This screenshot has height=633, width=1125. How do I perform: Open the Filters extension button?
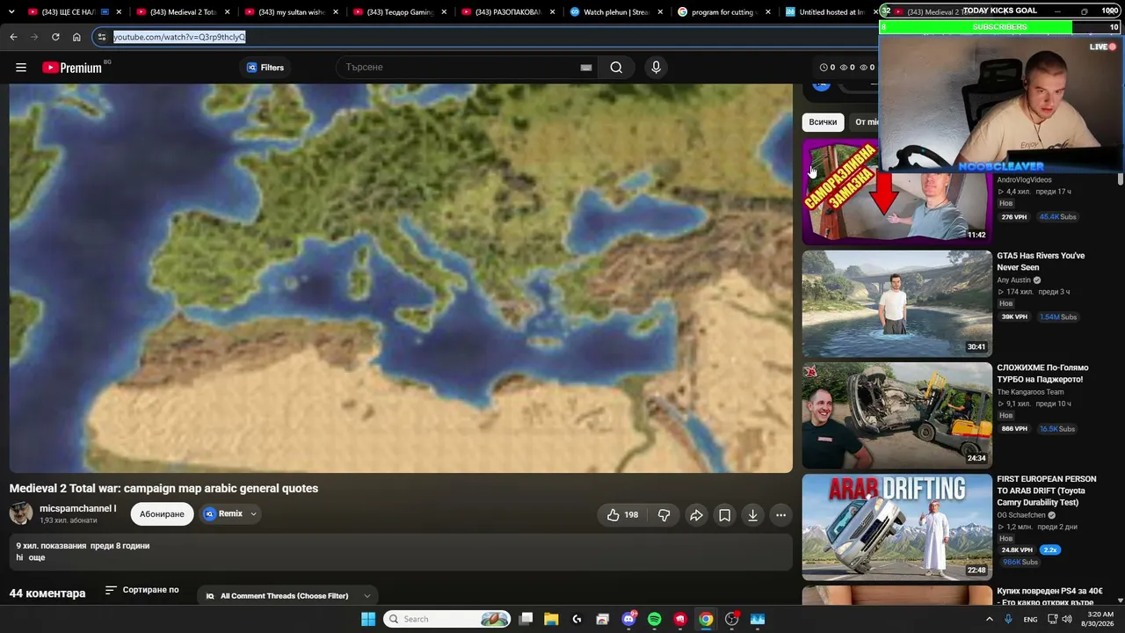click(265, 68)
